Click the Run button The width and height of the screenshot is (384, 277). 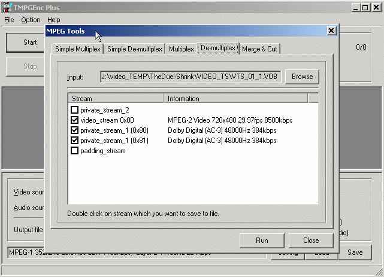point(262,241)
